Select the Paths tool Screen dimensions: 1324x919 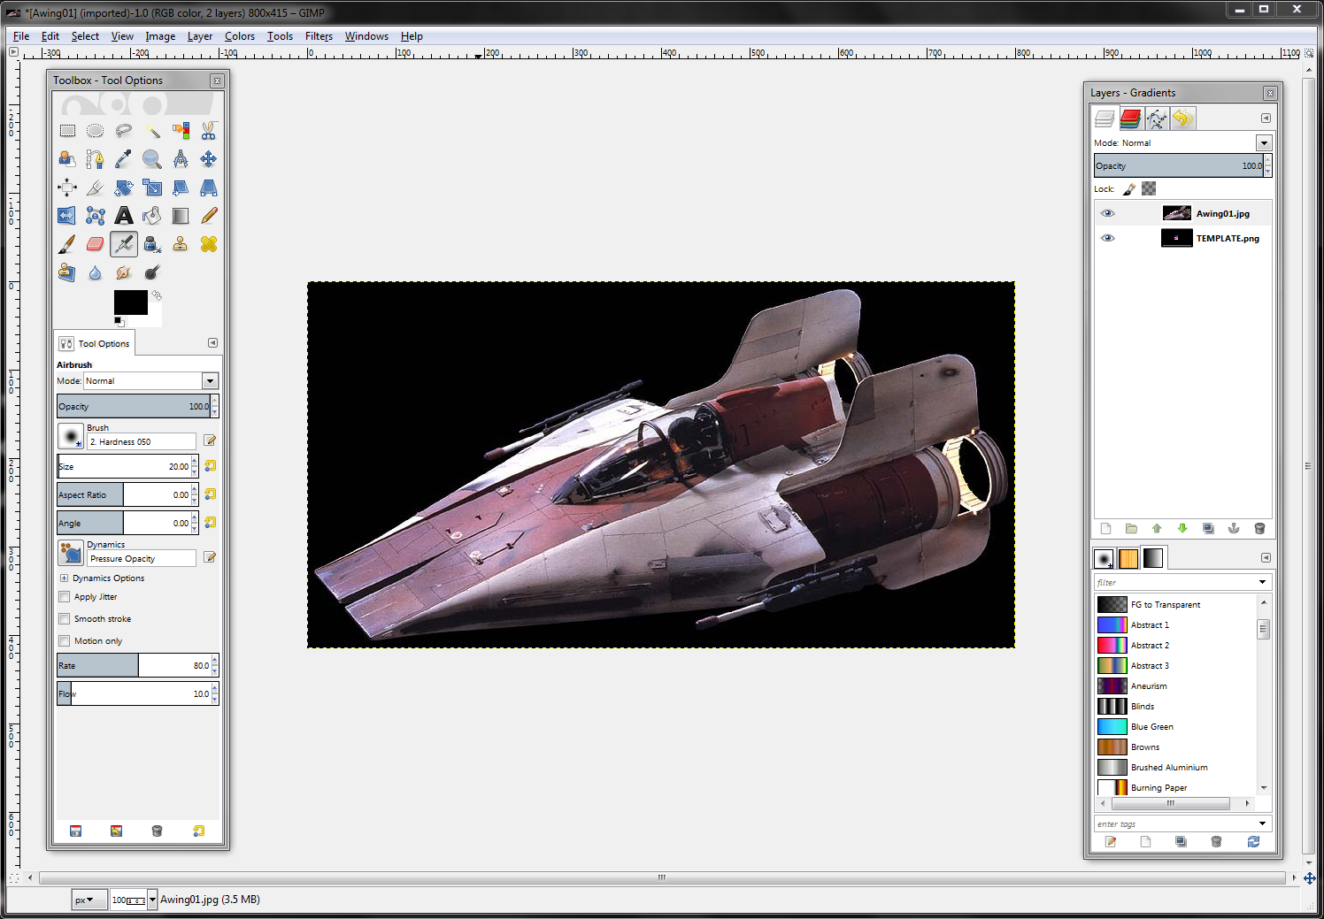tap(96, 159)
